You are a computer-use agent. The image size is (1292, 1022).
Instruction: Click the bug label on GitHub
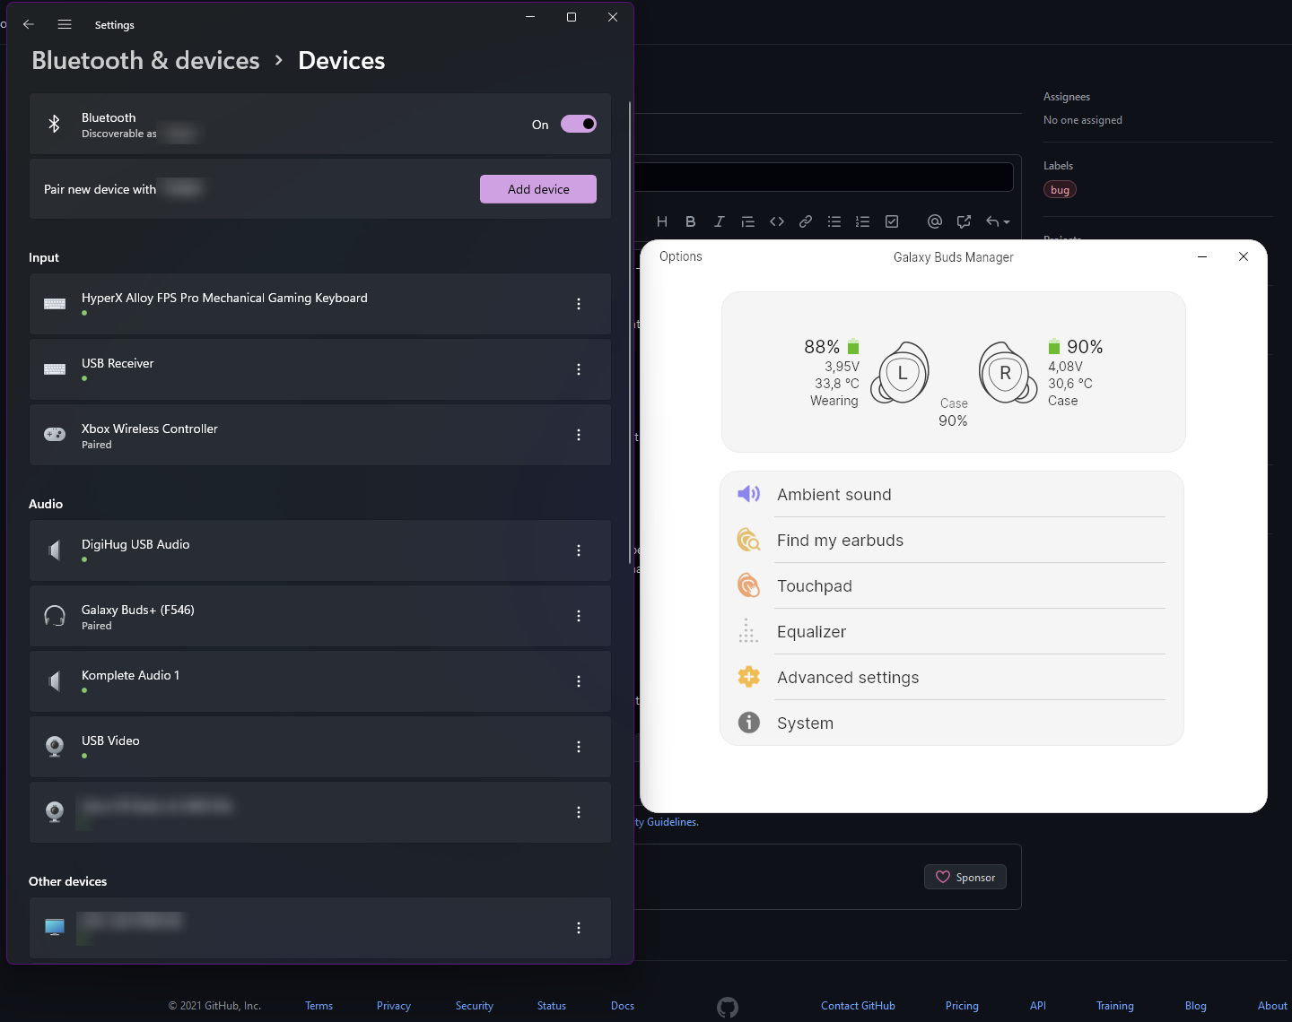tap(1060, 189)
